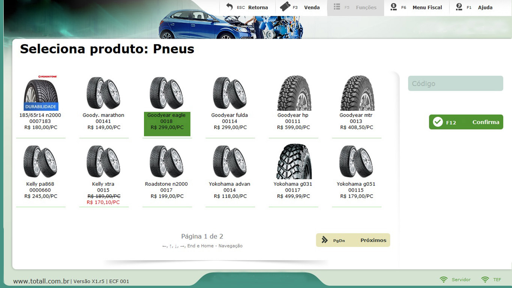The image size is (512, 288).
Task: Select the Goodyear mtr tire image
Action: (x=358, y=93)
